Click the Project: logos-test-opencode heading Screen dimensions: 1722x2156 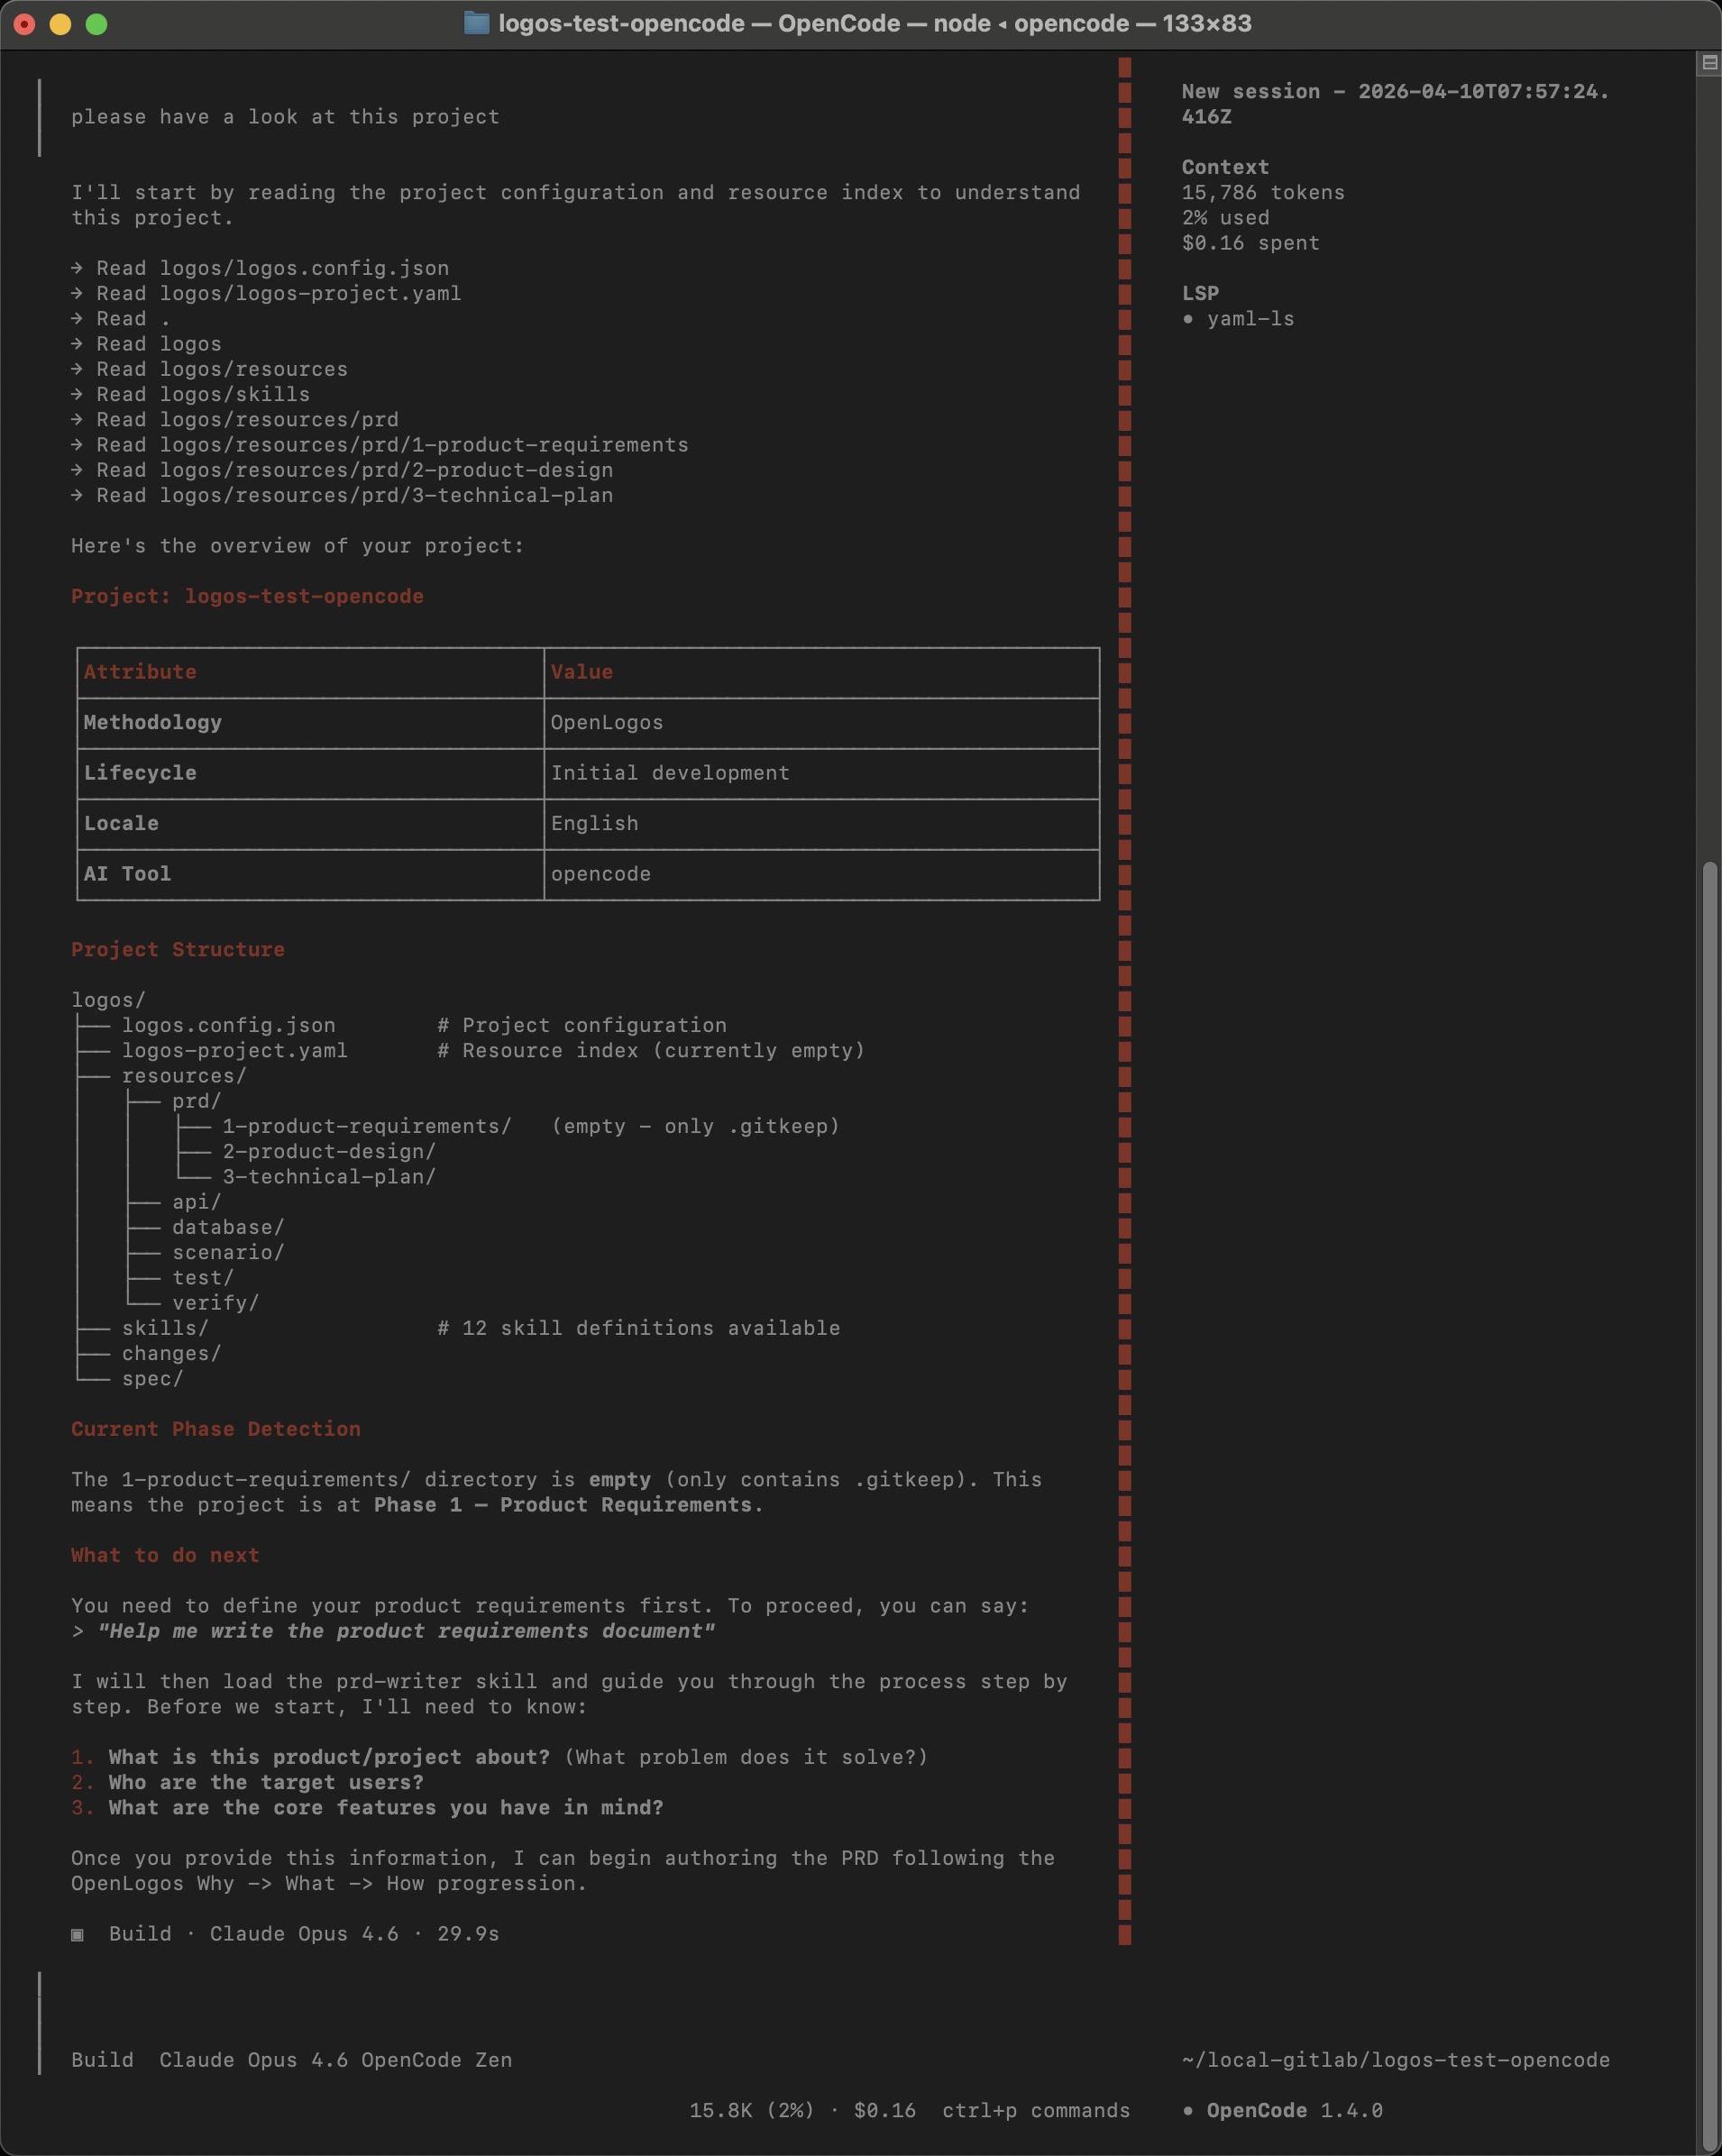(x=248, y=595)
